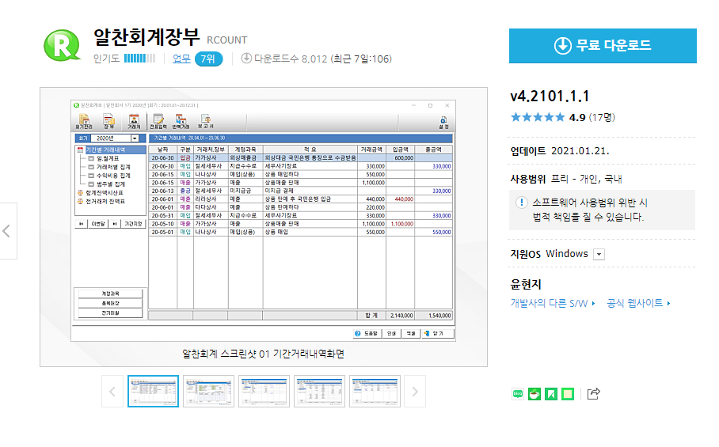Viewport: 719px width, 447px height.
Task: Select the 외상대금 국민은행 통장으로 수금받음 row
Action: 300,158
